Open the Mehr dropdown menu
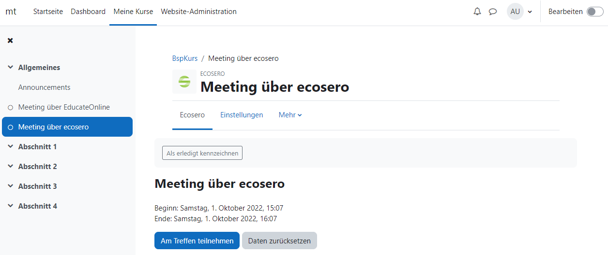Image resolution: width=608 pixels, height=255 pixels. (x=290, y=115)
